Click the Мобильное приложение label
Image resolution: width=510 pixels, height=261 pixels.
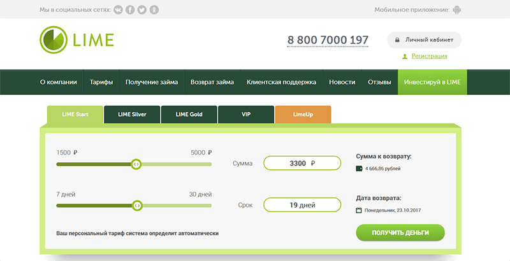[x=412, y=10]
